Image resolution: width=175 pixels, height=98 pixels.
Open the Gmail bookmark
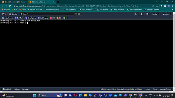tap(22, 10)
